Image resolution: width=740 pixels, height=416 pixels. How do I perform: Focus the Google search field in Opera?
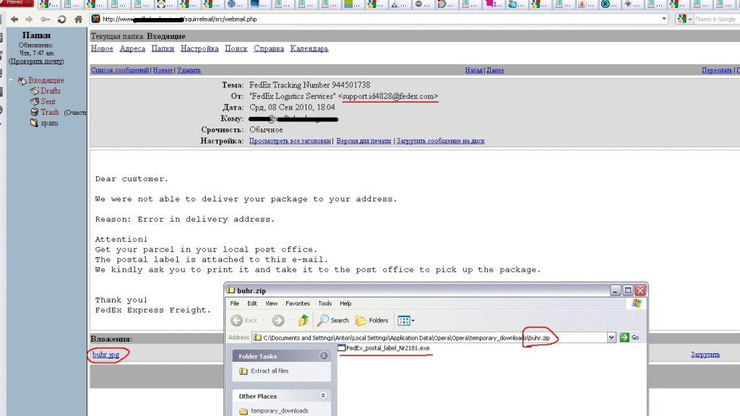(x=715, y=19)
